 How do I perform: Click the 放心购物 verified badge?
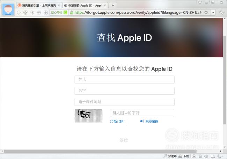[x=59, y=13]
